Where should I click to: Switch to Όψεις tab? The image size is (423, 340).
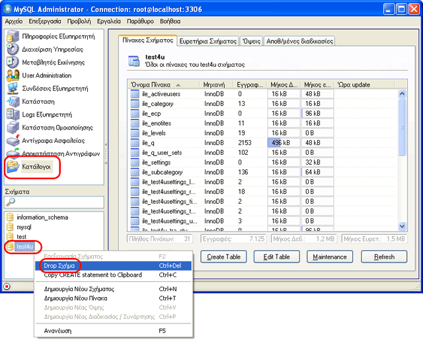[x=251, y=41]
